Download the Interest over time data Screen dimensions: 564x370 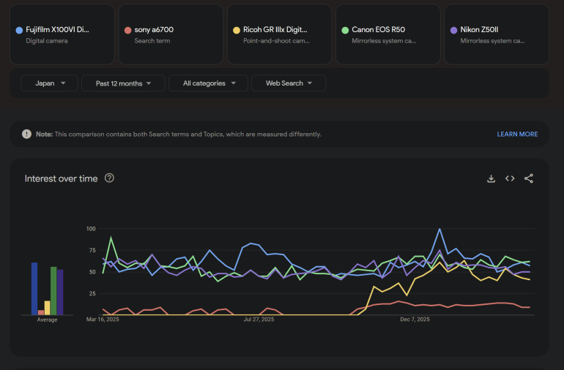491,178
